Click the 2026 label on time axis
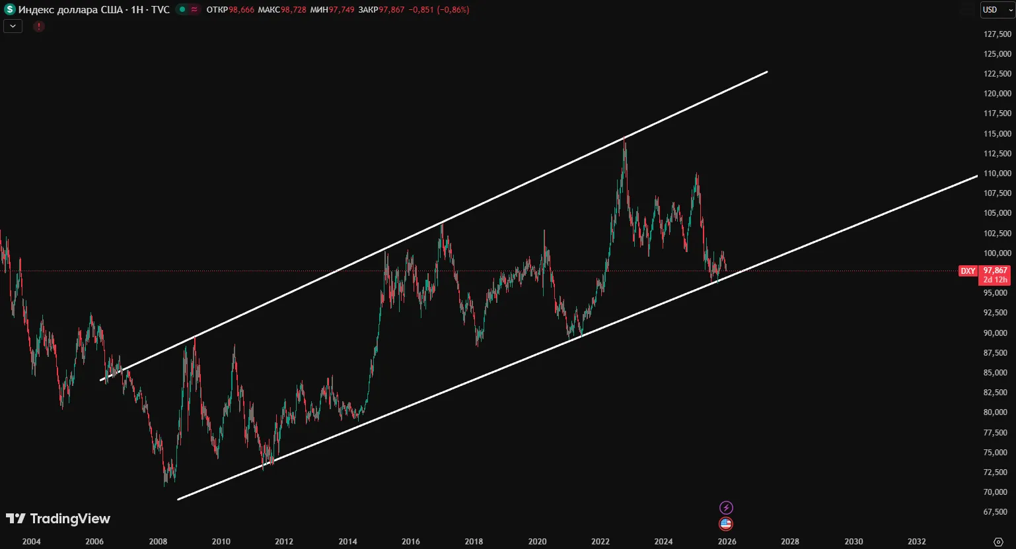This screenshot has height=549, width=1016. tap(727, 542)
